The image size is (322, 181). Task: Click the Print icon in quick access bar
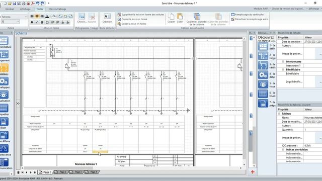pos(24,4)
